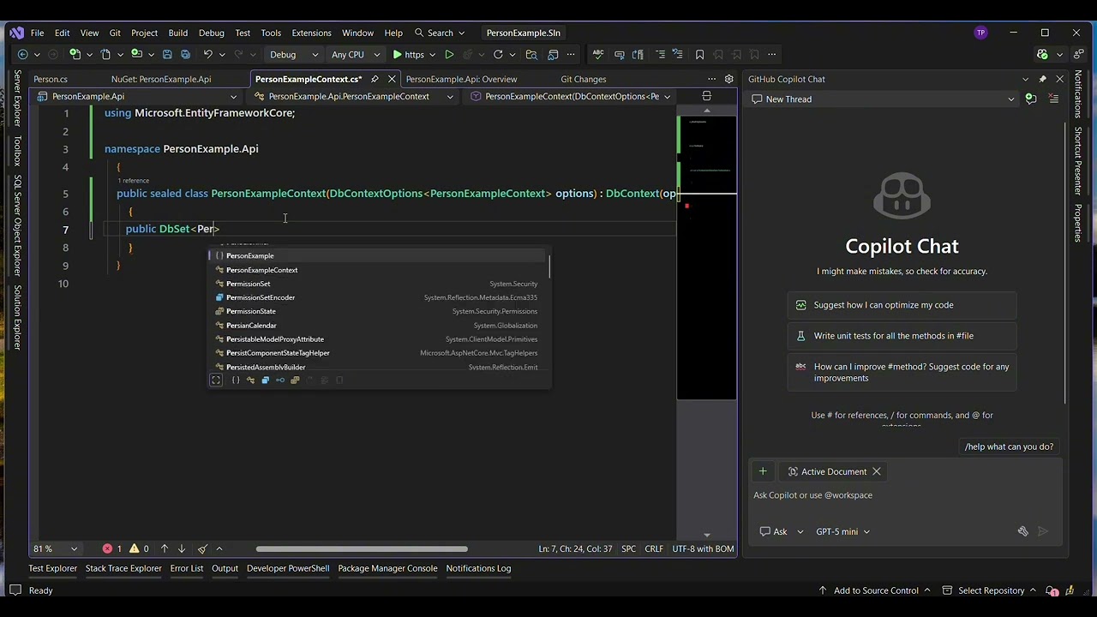Toggle the delegate filter in IntelliSense filter bar
The image size is (1097, 617).
pos(295,380)
